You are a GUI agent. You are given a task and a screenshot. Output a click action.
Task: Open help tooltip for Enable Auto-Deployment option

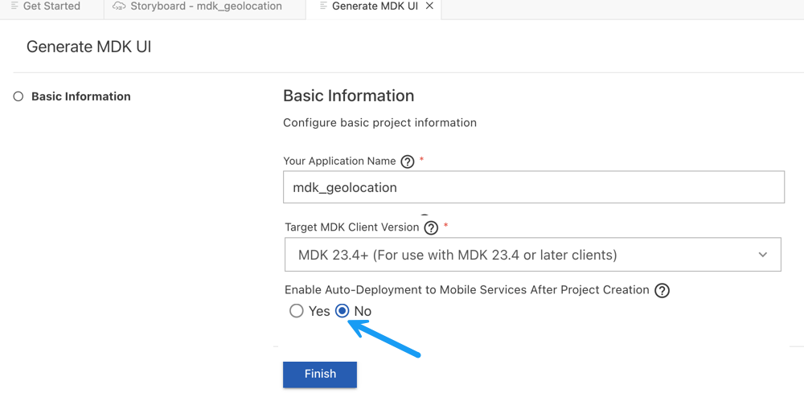coord(662,291)
